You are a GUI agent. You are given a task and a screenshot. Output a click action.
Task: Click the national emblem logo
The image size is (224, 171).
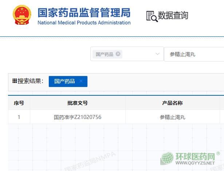tap(22, 16)
